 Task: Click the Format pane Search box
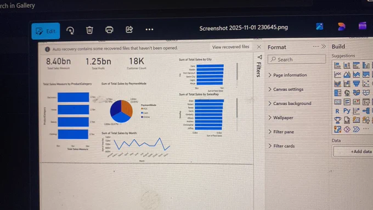click(296, 59)
